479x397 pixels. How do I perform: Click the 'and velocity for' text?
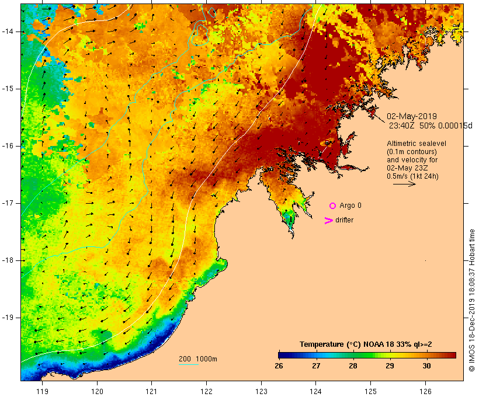412,160
